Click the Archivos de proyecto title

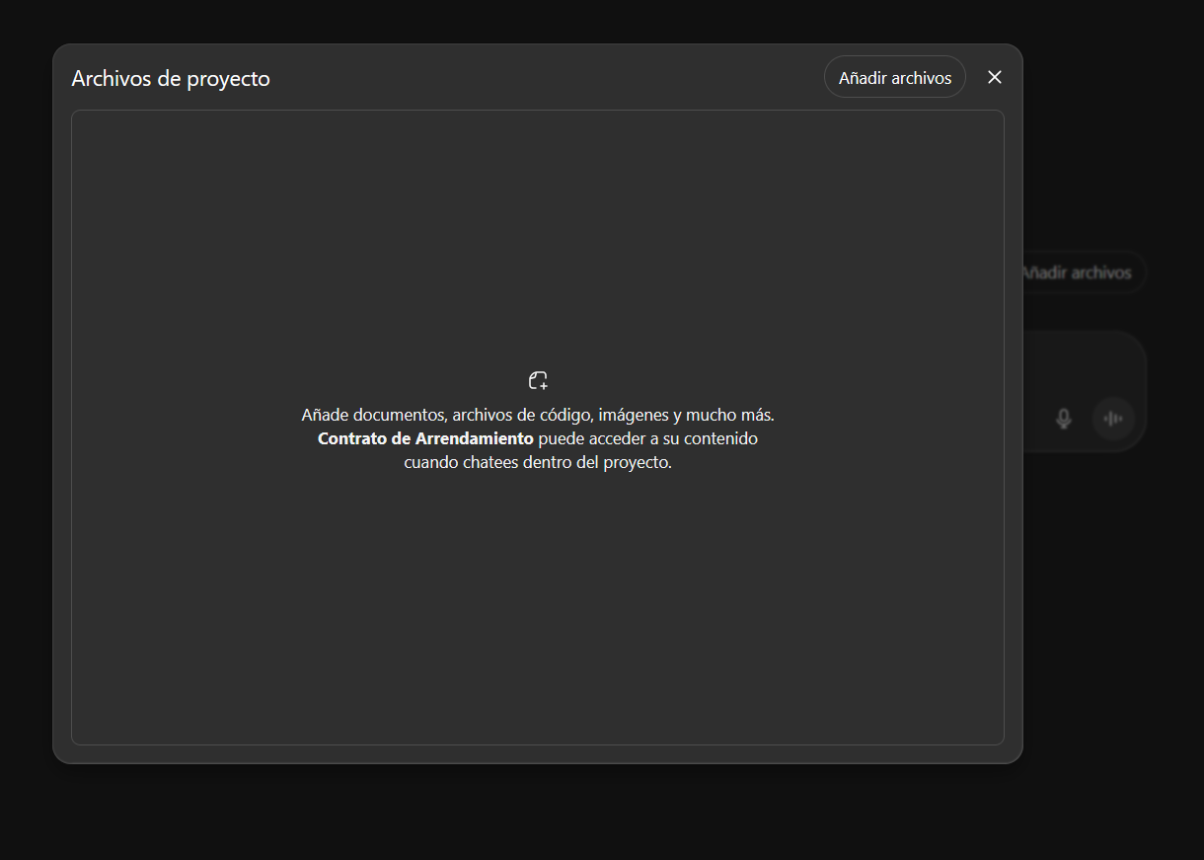[x=171, y=78]
